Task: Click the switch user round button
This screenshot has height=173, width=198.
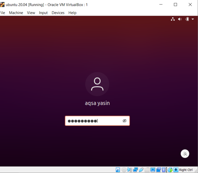Action: (185, 154)
